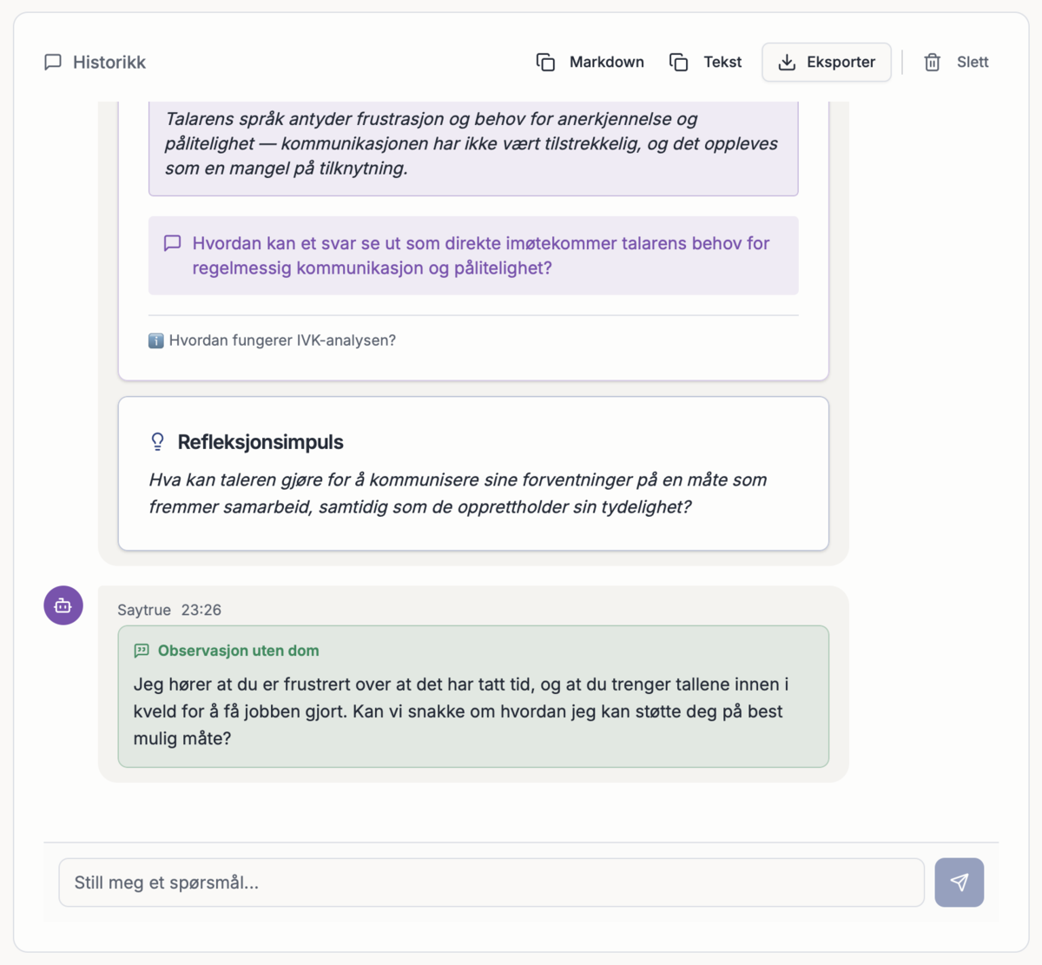
Task: Delete history with Slett
Action: 956,63
